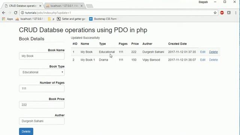The image size is (240, 135).
Task: Open the Book Type dropdown
Action: (42, 72)
